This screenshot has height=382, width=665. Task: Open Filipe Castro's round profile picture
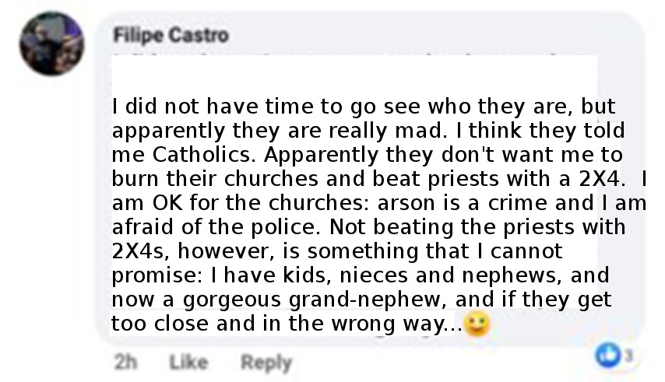pyautogui.click(x=51, y=44)
